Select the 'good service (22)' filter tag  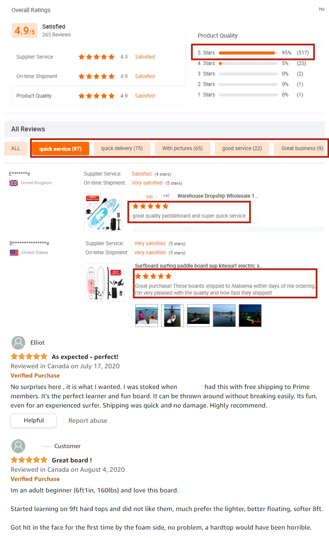click(x=242, y=148)
